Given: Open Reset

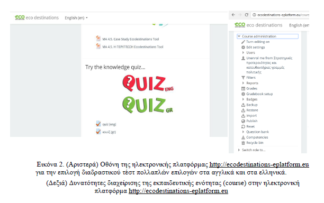Looking at the screenshot, I should click(x=250, y=126).
